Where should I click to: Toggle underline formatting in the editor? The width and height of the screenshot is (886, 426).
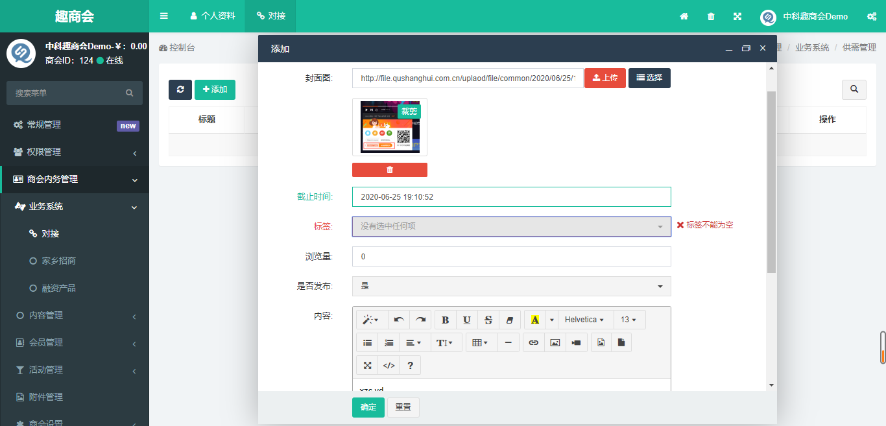coord(466,320)
